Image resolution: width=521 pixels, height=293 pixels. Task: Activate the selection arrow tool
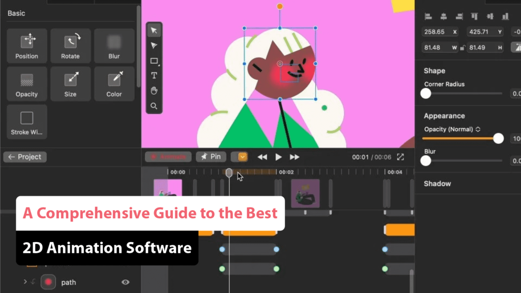[154, 31]
